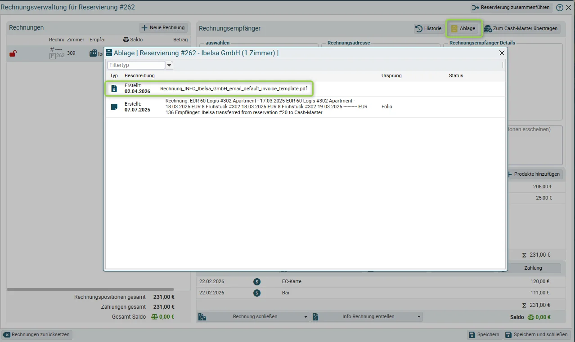Click the horizontal scrollbar under the Rechnungen list

(90, 289)
